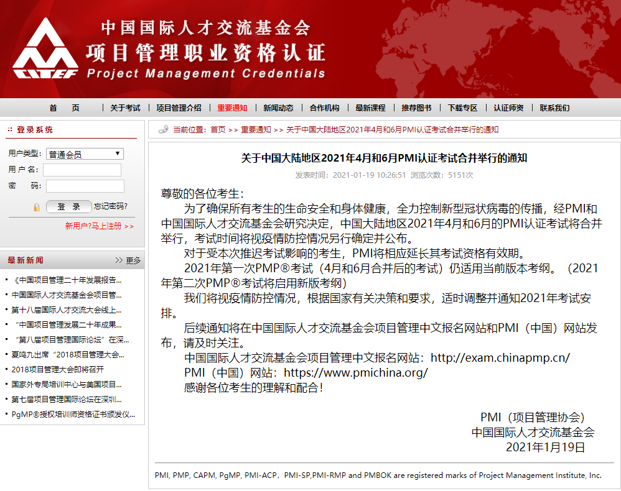The height and width of the screenshot is (491, 621).
Task: Open news item PgMP®授权培训师资格证书颁发仪
Action: click(x=73, y=415)
